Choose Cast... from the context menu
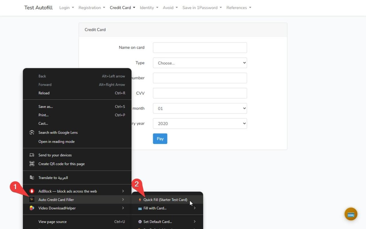The image size is (366, 229). point(77,124)
